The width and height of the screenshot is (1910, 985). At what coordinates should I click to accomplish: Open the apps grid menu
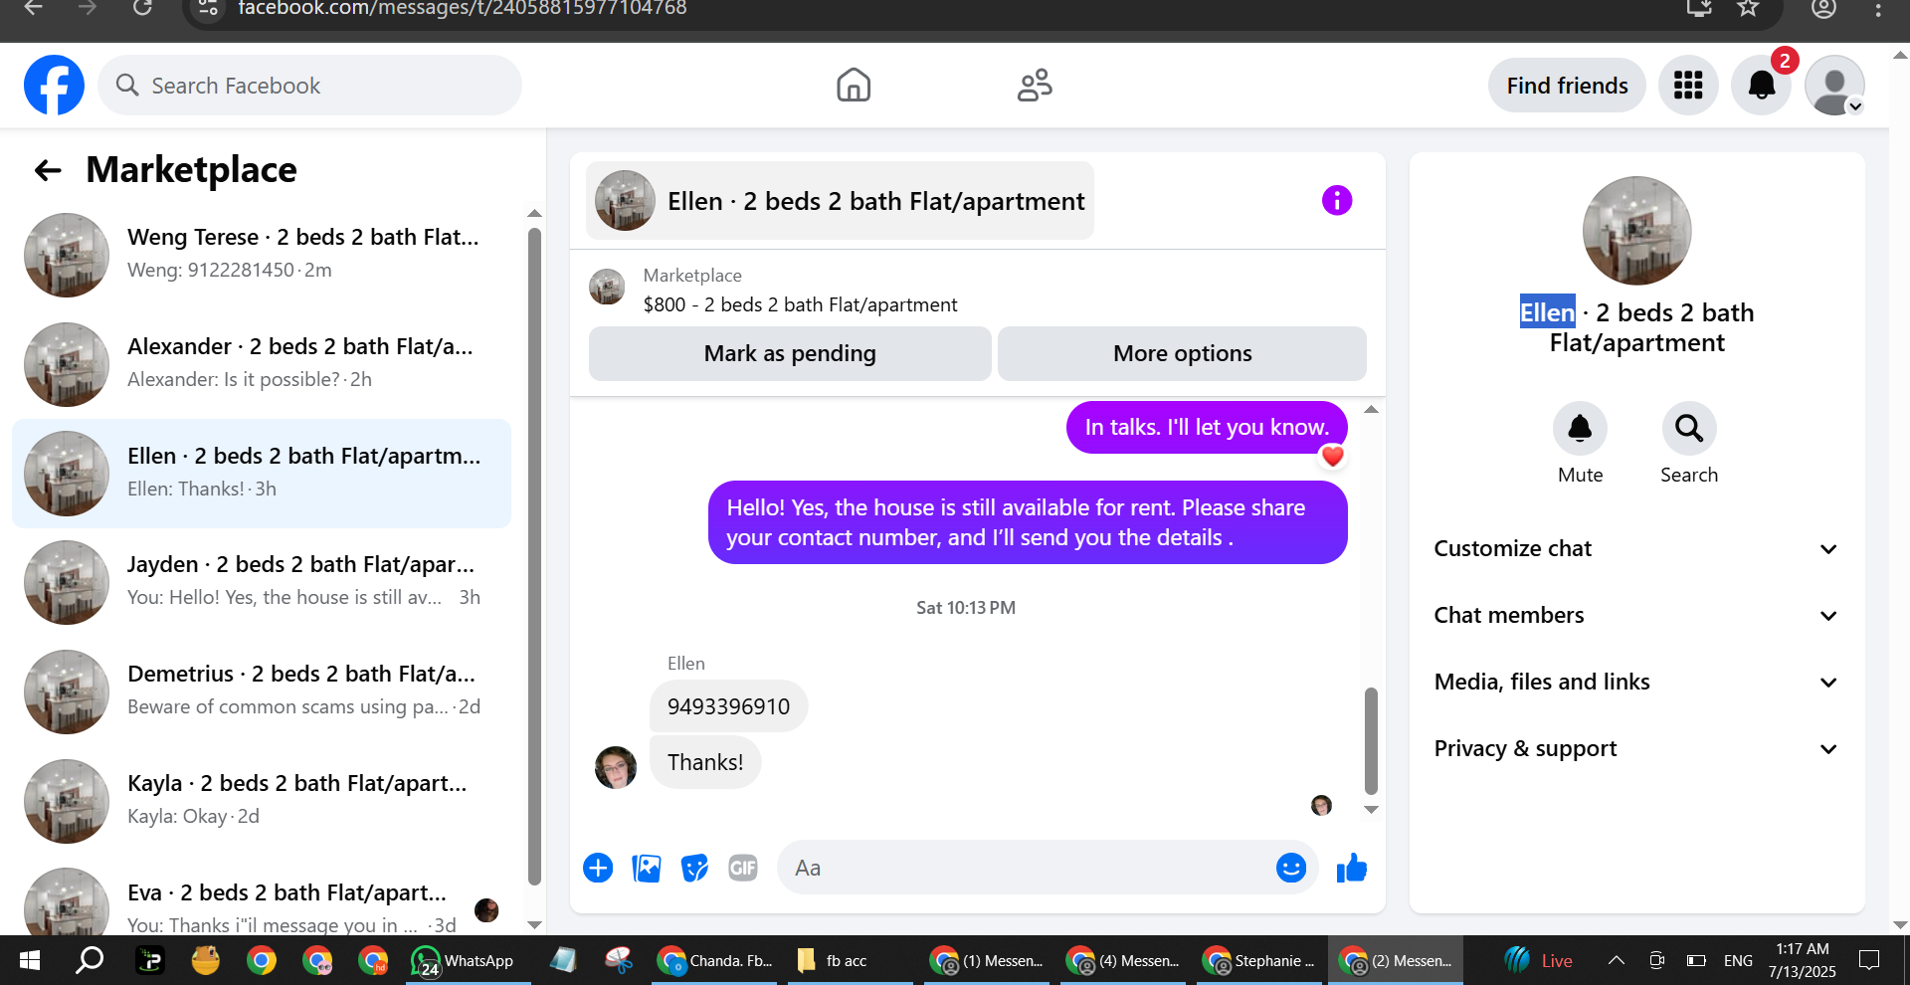pyautogui.click(x=1688, y=86)
